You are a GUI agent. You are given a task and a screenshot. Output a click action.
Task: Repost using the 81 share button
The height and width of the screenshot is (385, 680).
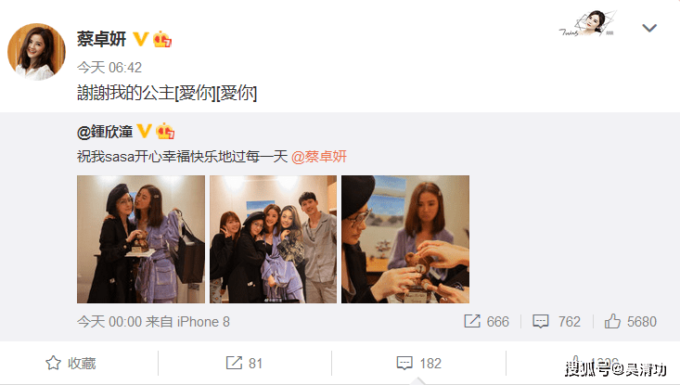pyautogui.click(x=245, y=363)
